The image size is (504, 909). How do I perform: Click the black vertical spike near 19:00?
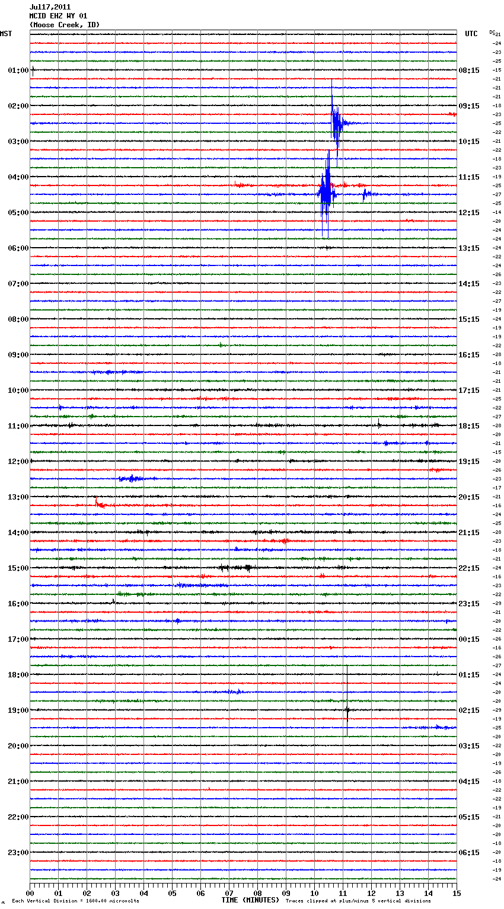tap(347, 701)
